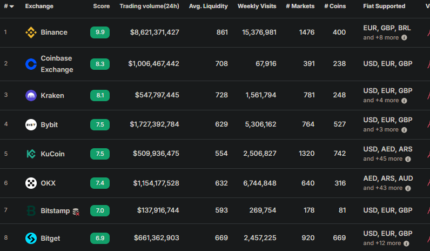The width and height of the screenshot is (430, 251).
Task: Click the Kraken logo icon
Action: click(31, 96)
